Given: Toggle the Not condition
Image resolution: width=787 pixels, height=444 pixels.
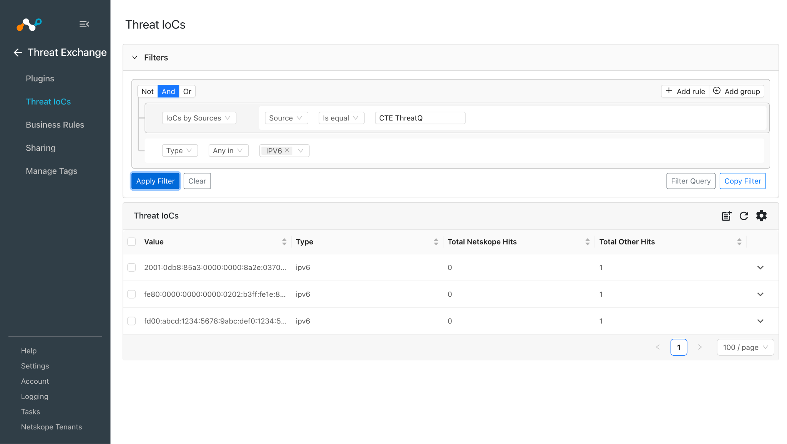Looking at the screenshot, I should 148,91.
